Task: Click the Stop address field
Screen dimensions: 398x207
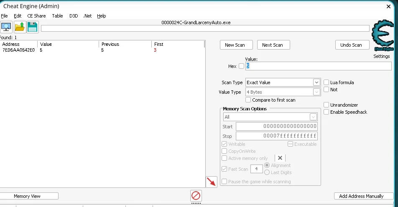Action: (x=276, y=136)
